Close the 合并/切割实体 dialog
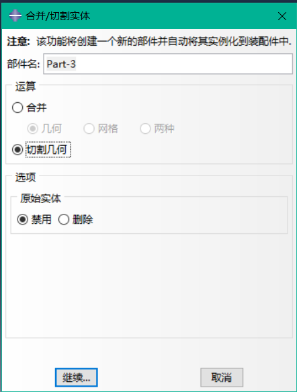Image resolution: width=297 pixels, height=392 pixels. point(282,16)
